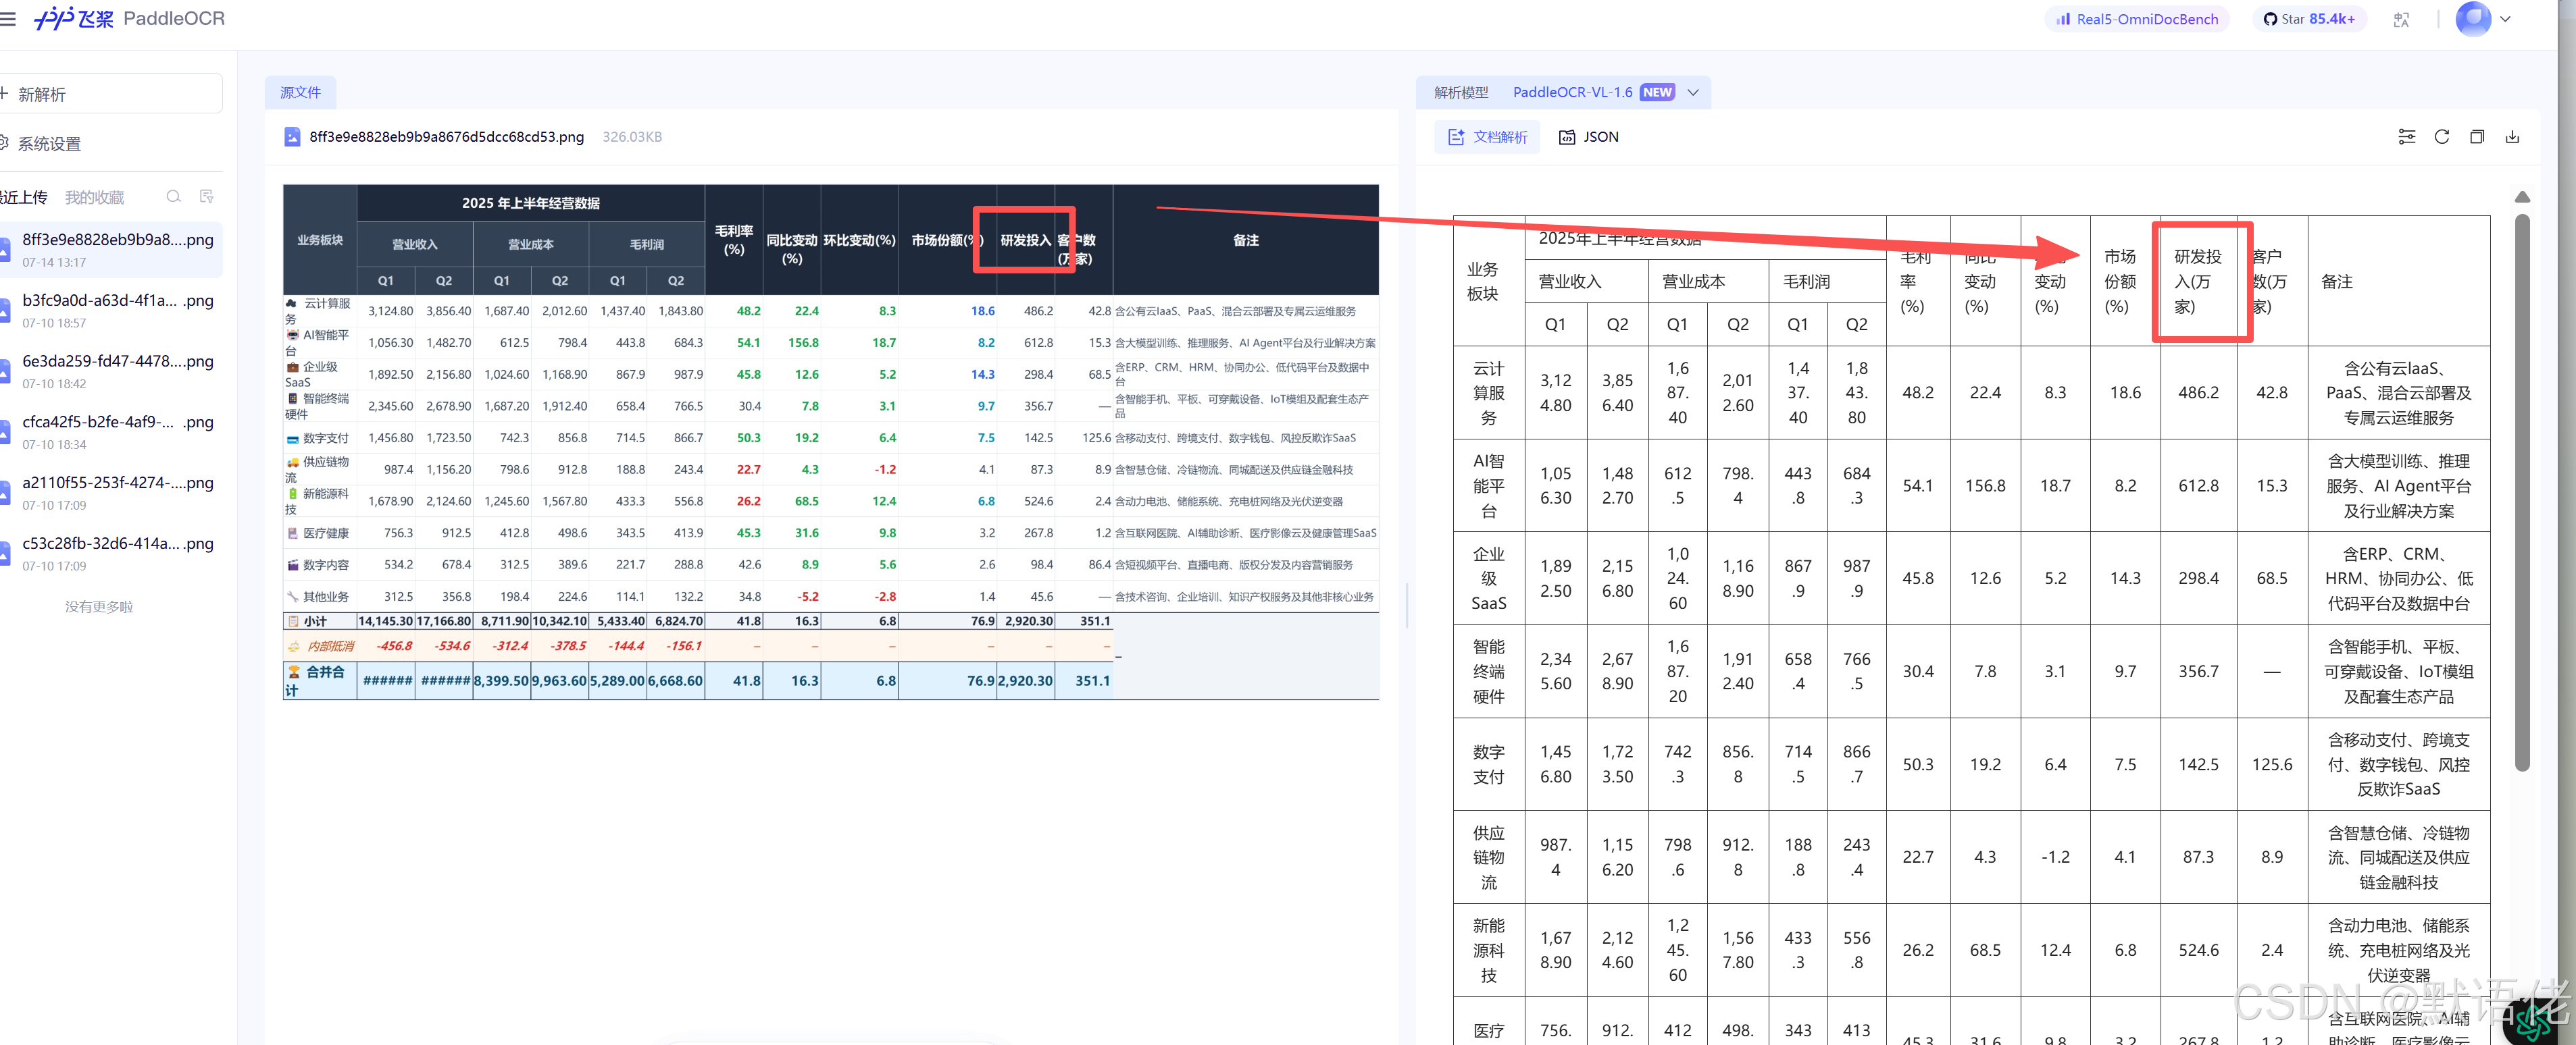Switch language with the translate icon
This screenshot has width=2576, height=1045.
click(2401, 19)
